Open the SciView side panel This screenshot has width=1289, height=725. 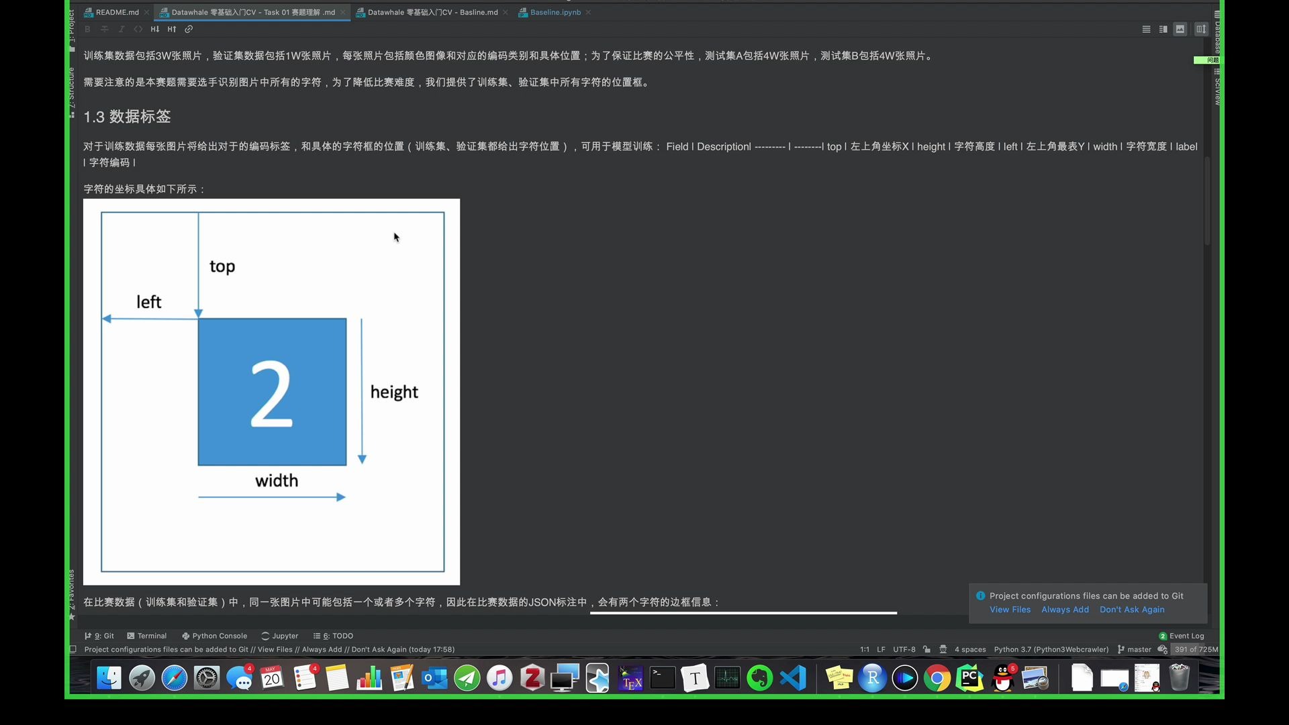1217,87
